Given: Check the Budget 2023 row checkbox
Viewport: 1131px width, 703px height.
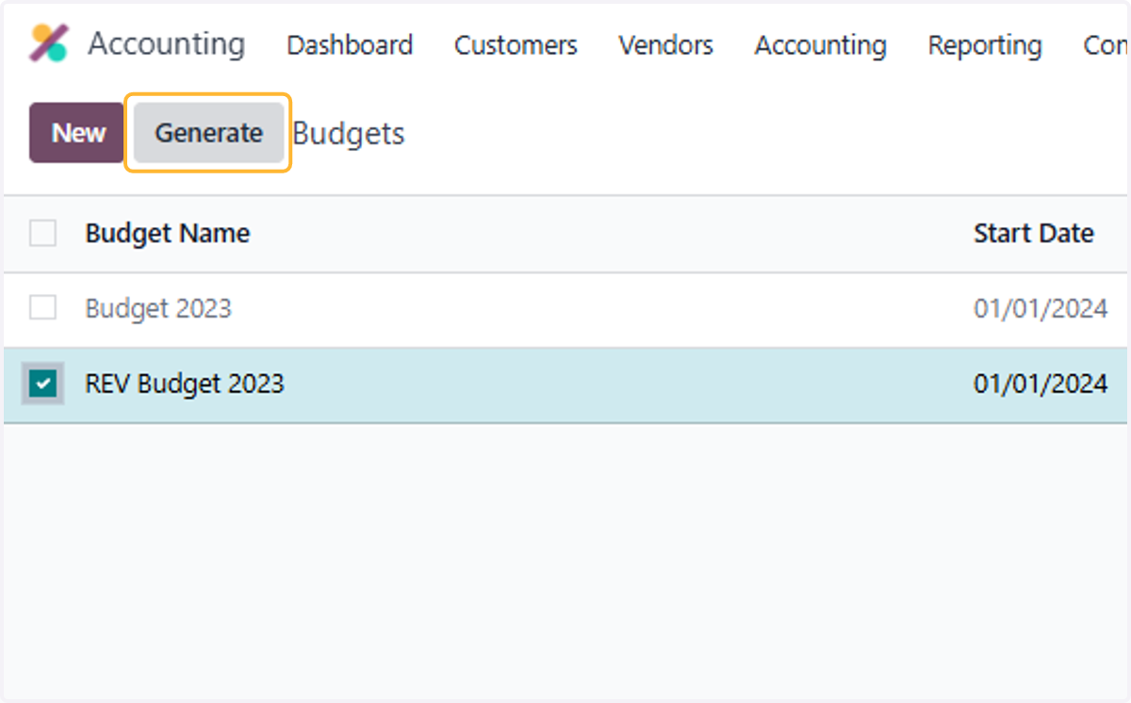Looking at the screenshot, I should tap(42, 308).
